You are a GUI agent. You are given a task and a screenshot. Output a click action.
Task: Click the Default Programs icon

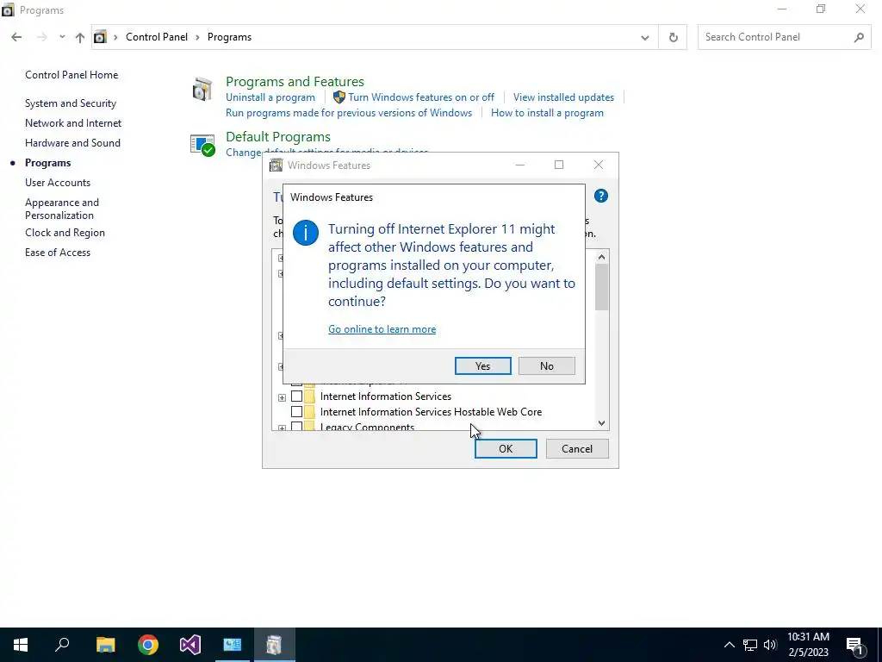click(x=202, y=145)
